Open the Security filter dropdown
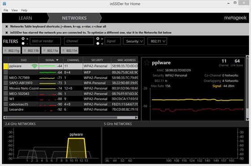The height and width of the screenshot is (166, 251). pyautogui.click(x=134, y=41)
